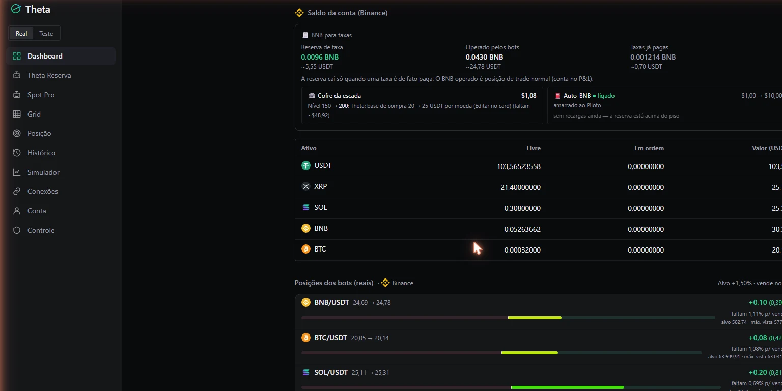The image size is (782, 391).
Task: Click the Simulador chart icon
Action: click(x=17, y=172)
